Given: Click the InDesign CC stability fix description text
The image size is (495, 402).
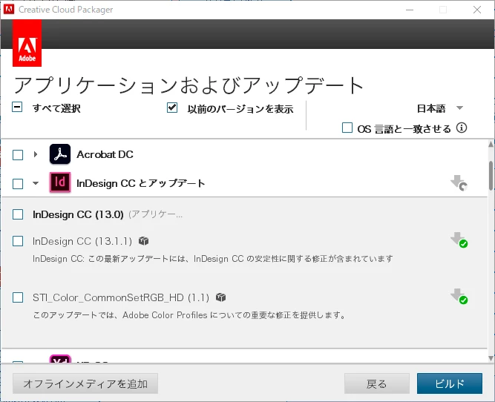Looking at the screenshot, I should click(x=213, y=259).
